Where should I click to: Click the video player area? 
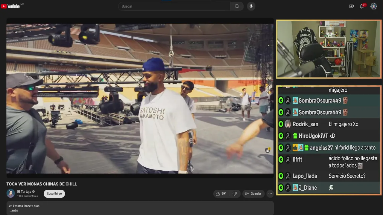pyautogui.click(x=140, y=99)
